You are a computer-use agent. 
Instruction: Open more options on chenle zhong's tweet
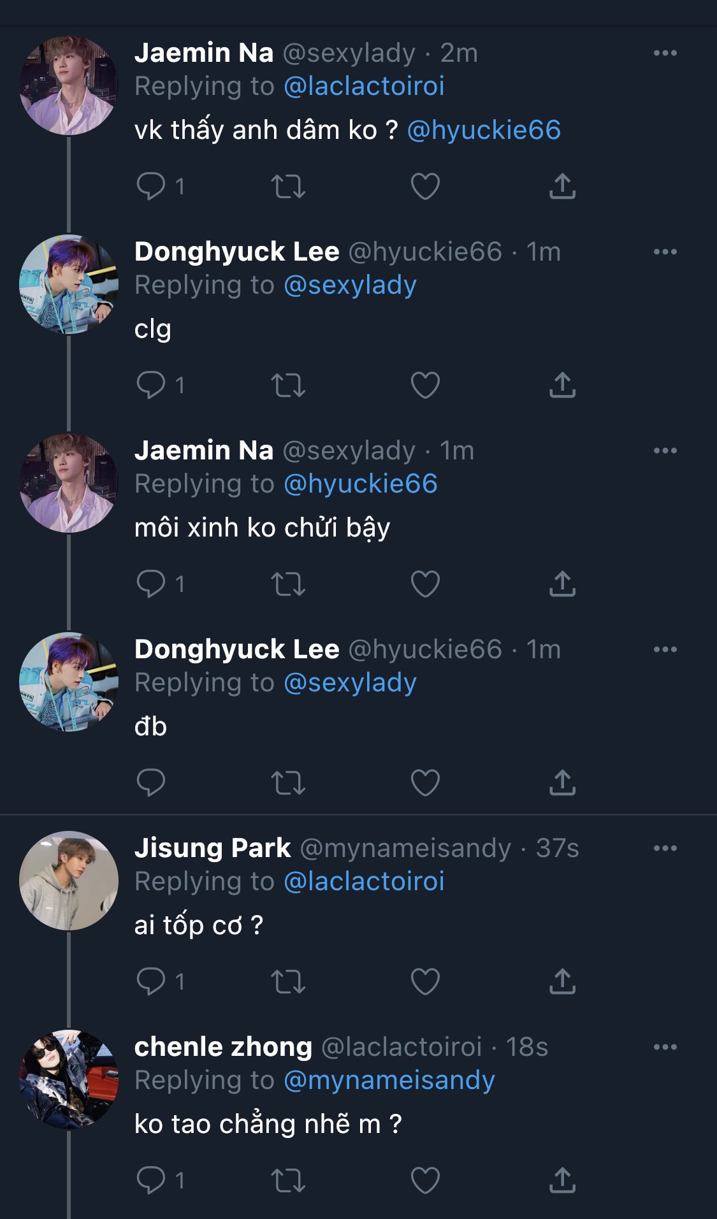(x=665, y=1047)
